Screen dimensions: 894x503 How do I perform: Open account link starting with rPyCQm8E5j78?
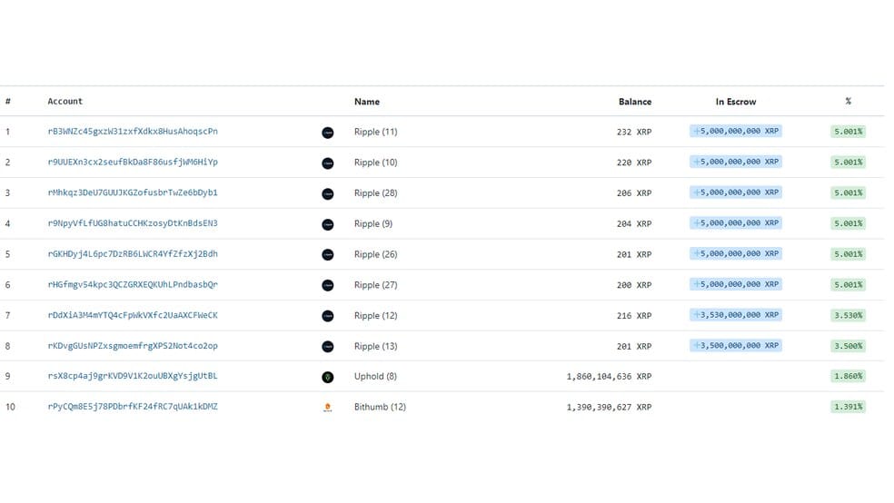click(133, 407)
